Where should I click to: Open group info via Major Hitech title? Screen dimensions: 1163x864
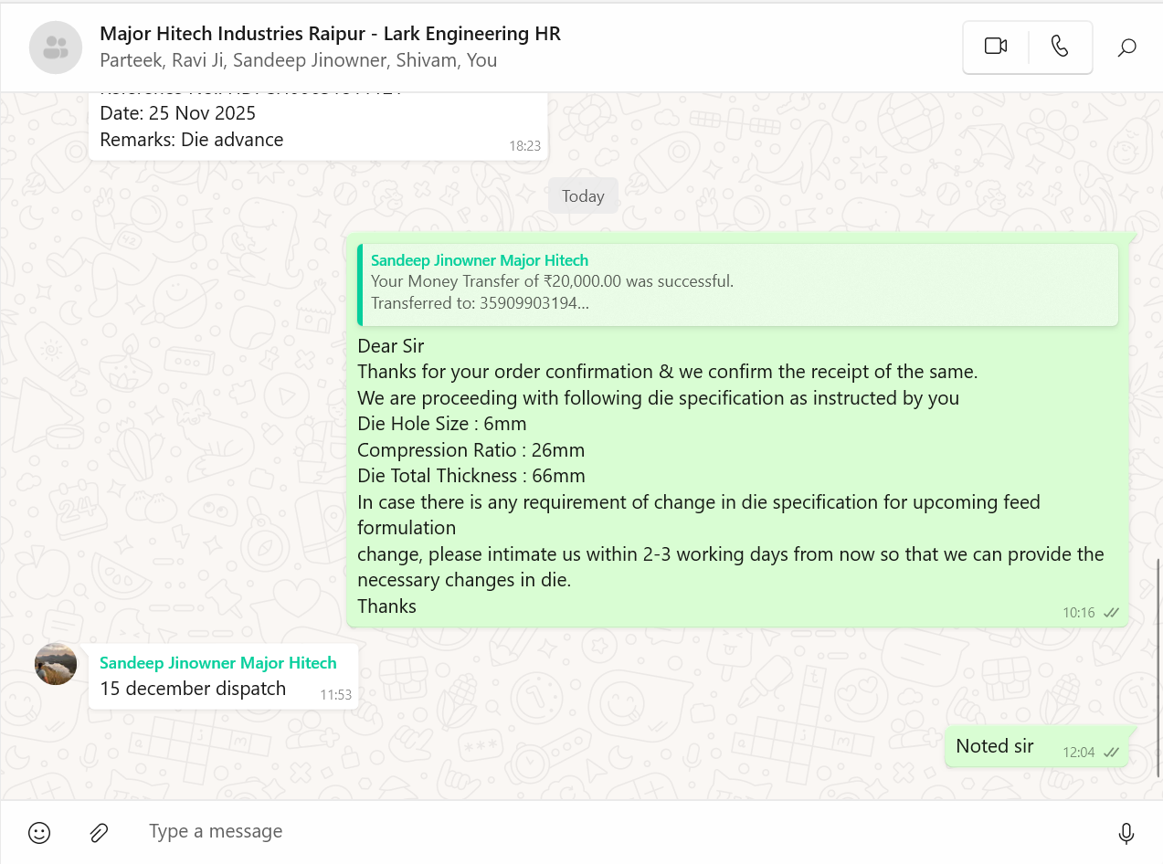[x=330, y=34]
